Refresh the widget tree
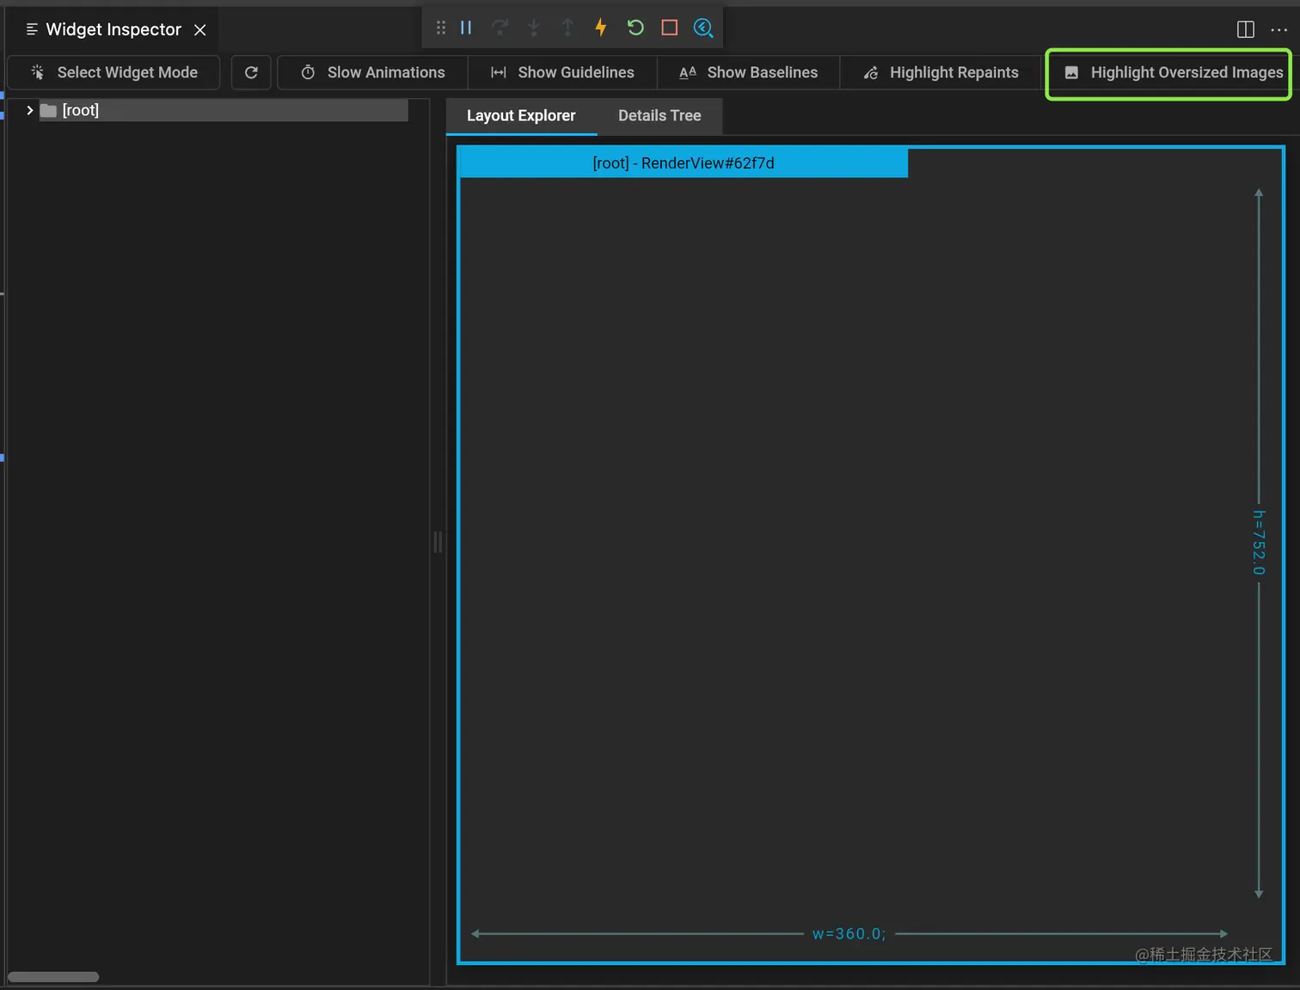1300x990 pixels. (251, 73)
